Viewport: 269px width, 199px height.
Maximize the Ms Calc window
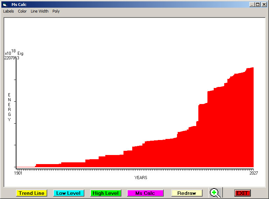(258, 5)
